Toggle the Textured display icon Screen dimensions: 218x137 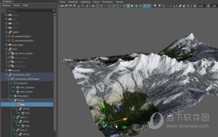coord(140,6)
